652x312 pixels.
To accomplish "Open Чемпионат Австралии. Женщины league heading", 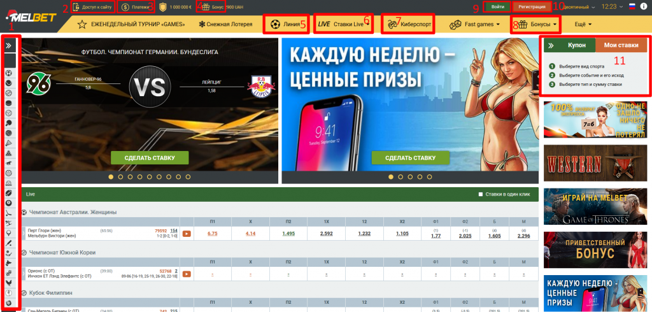I will [73, 212].
